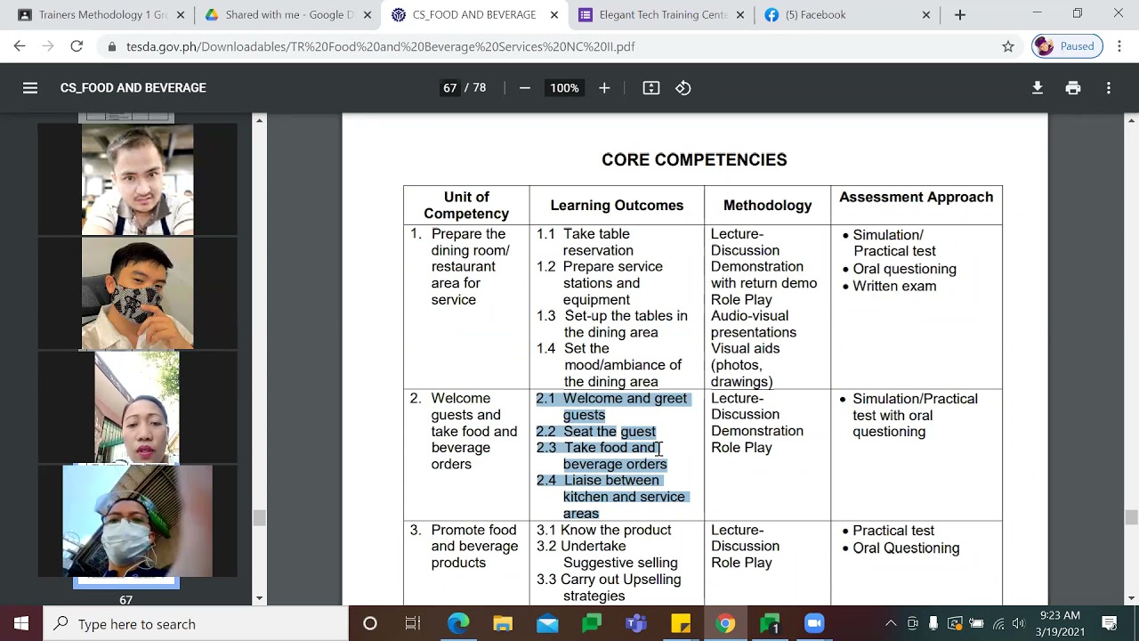Click the volume speaker tray icon
The width and height of the screenshot is (1139, 641).
pyautogui.click(x=1019, y=624)
